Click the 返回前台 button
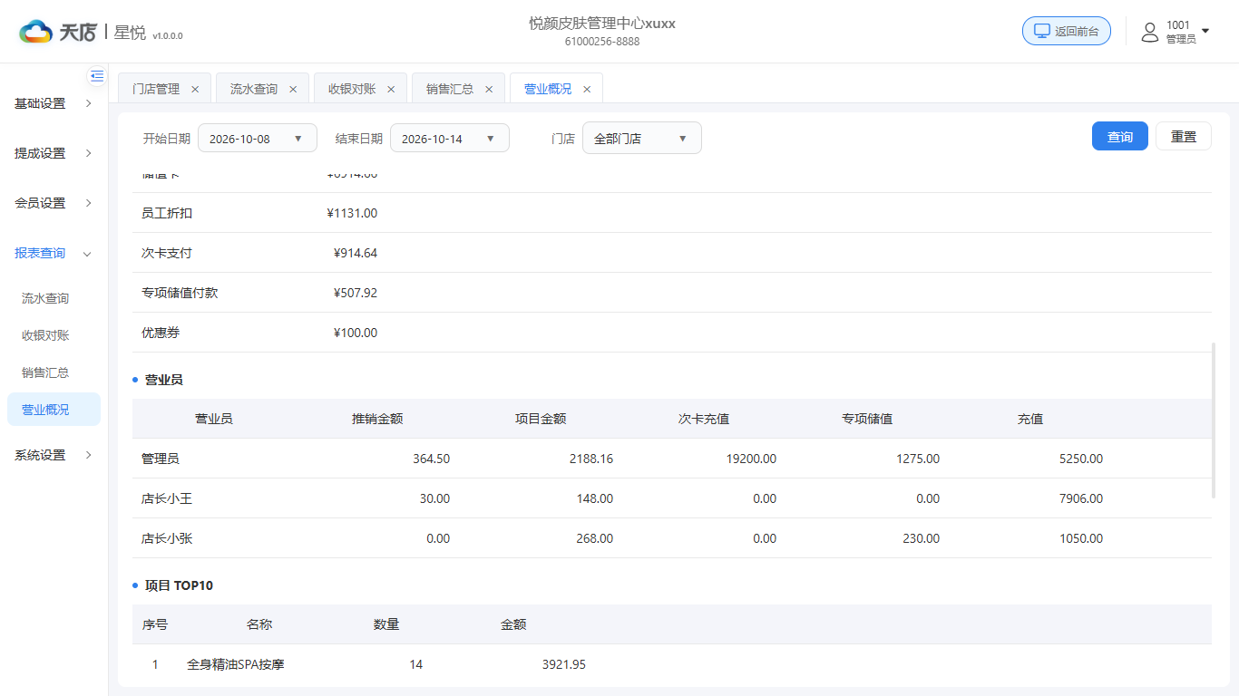The height and width of the screenshot is (696, 1239). [x=1067, y=31]
